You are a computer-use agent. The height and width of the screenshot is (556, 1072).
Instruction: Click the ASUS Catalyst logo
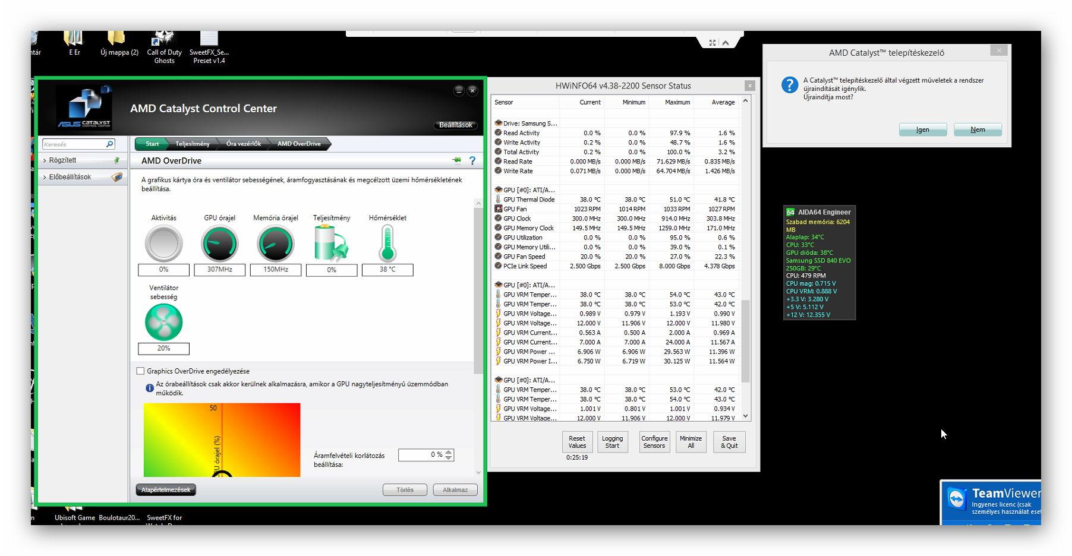click(84, 108)
